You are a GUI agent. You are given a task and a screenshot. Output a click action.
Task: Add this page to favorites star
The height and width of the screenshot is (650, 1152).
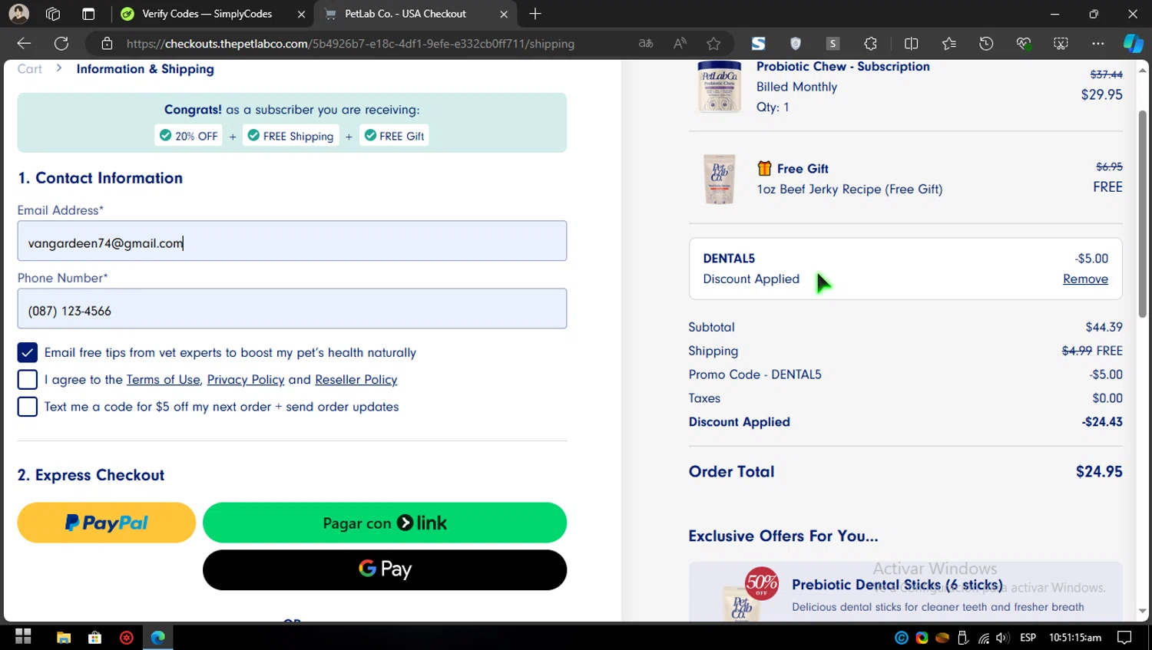[x=713, y=44]
